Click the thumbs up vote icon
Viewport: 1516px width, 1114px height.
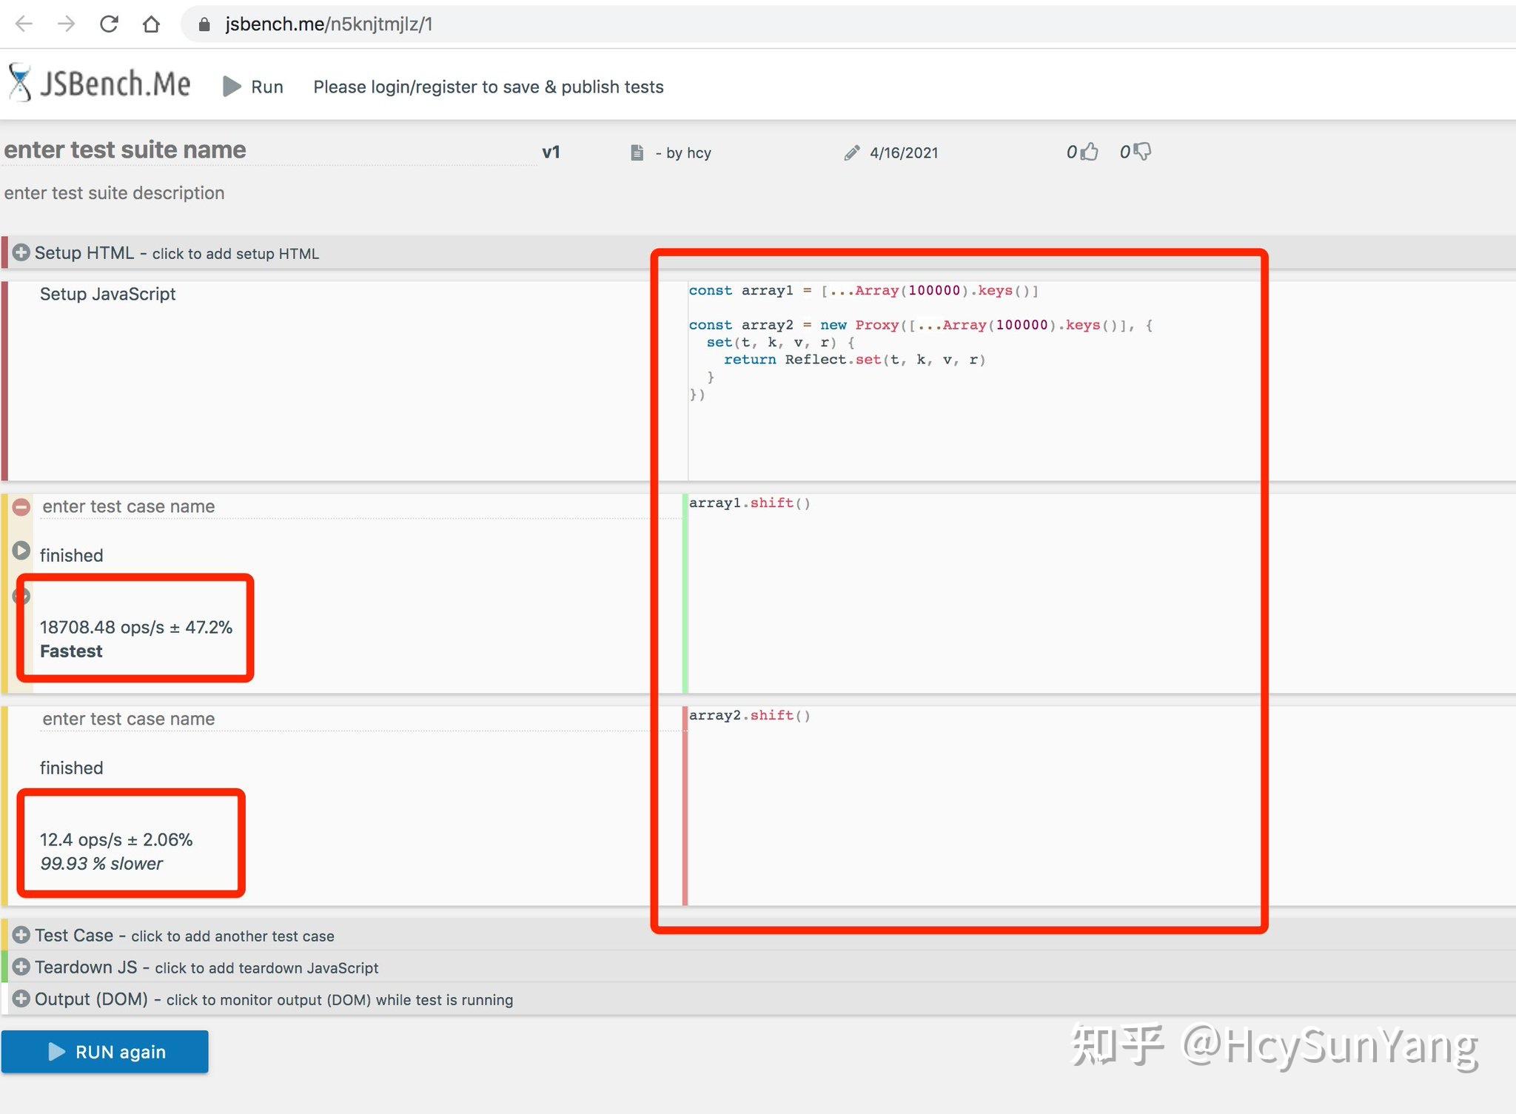tap(1089, 152)
